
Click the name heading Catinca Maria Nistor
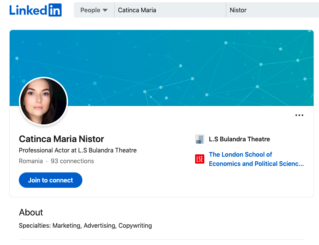pos(62,139)
